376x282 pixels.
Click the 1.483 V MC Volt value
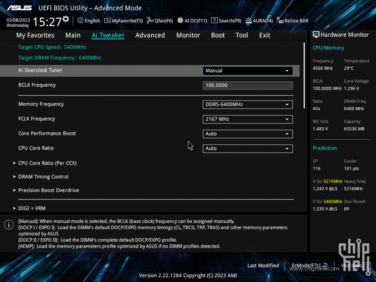pyautogui.click(x=320, y=129)
